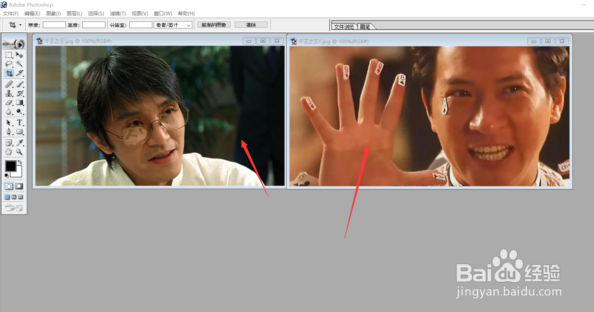Select the Crop tool in toolbox
594x312 pixels.
pos(9,73)
